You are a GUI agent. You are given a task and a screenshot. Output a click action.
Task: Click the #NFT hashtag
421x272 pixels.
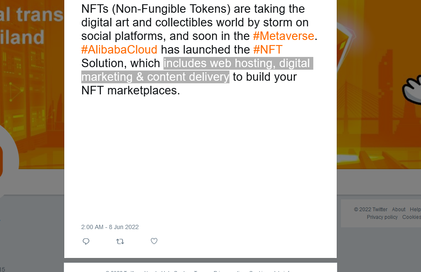click(268, 50)
